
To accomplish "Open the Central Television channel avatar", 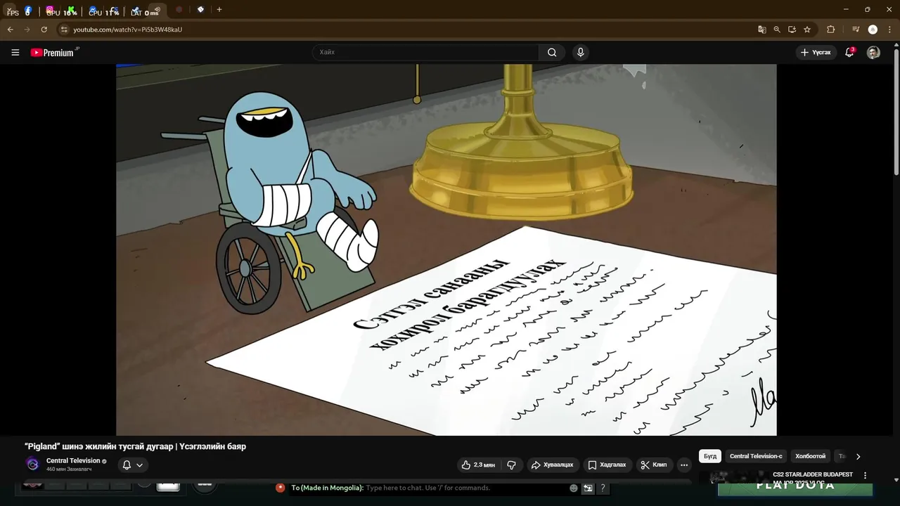I will [x=32, y=464].
